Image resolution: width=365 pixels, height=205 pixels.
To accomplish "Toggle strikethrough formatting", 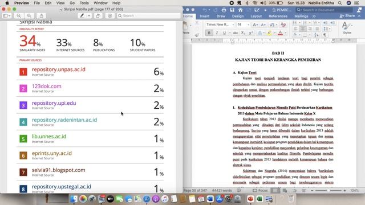I will tap(236, 33).
